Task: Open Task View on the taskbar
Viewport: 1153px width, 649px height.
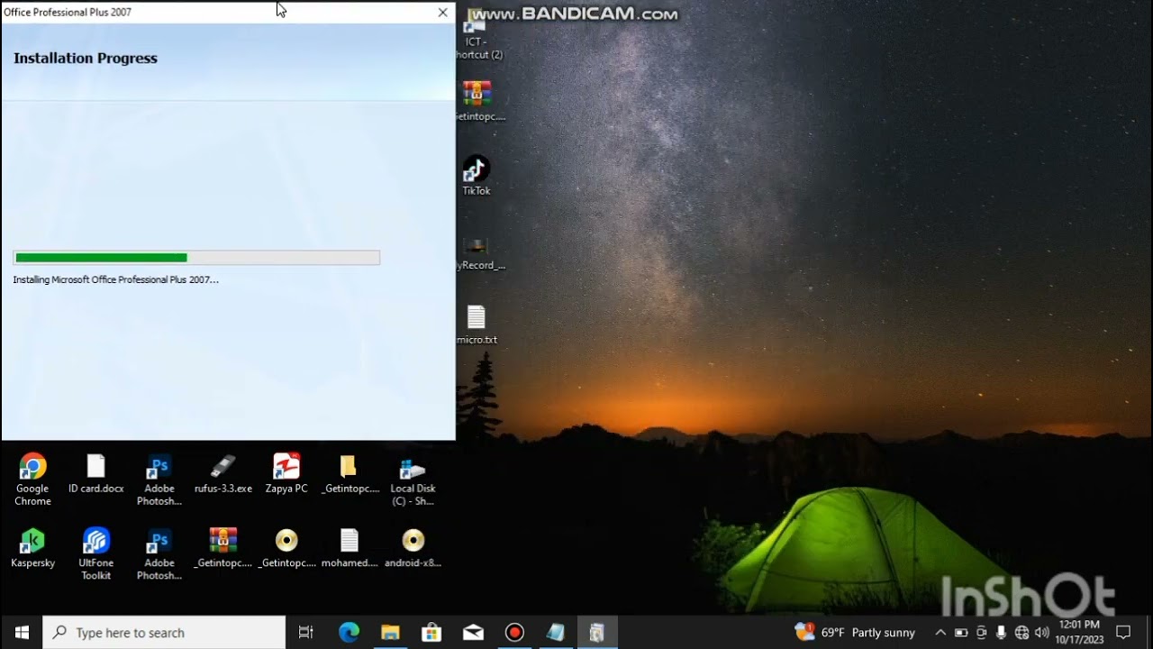Action: [x=305, y=633]
